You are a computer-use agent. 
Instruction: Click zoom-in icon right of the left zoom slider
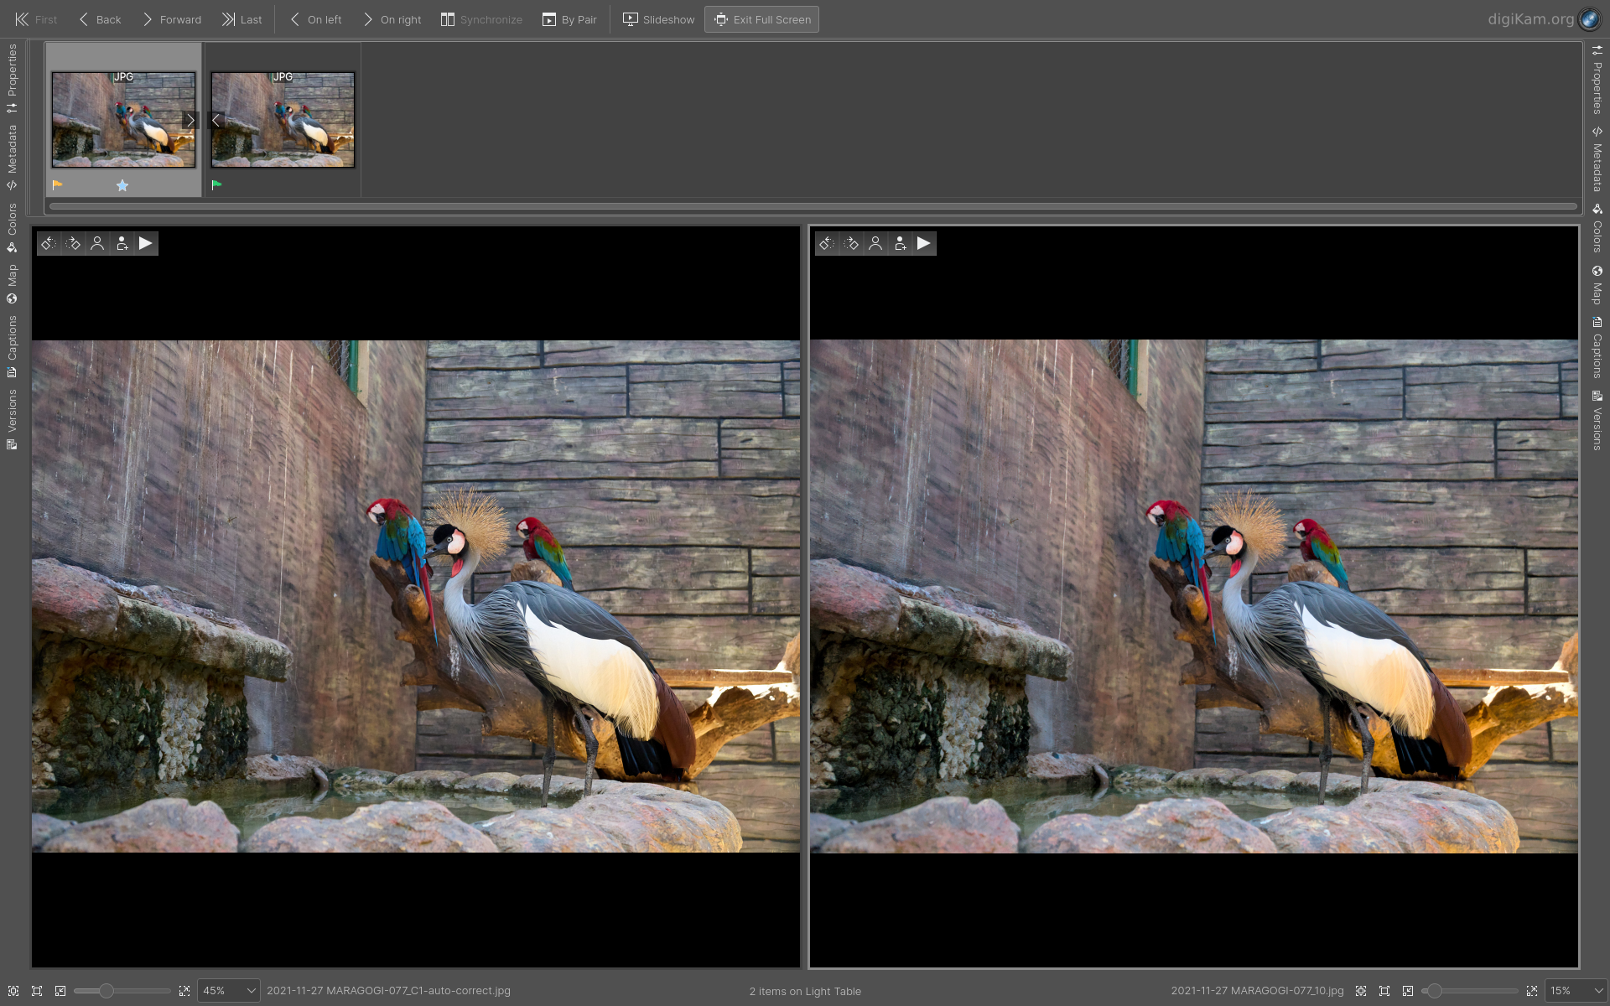click(x=184, y=991)
